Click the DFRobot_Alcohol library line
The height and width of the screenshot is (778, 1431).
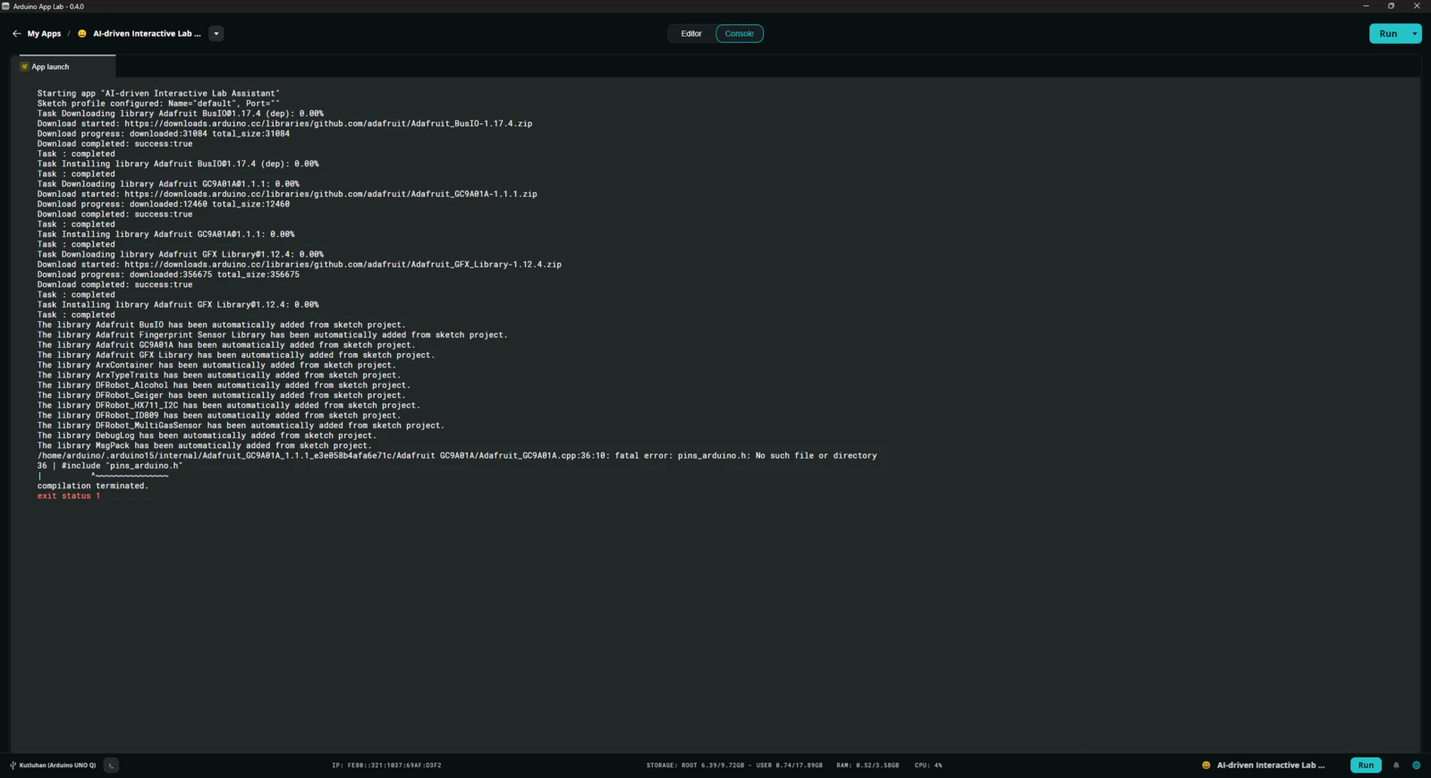[x=224, y=385]
